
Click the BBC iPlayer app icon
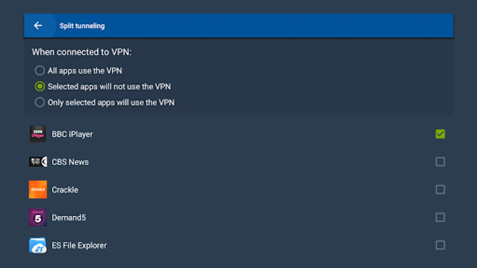(x=38, y=134)
